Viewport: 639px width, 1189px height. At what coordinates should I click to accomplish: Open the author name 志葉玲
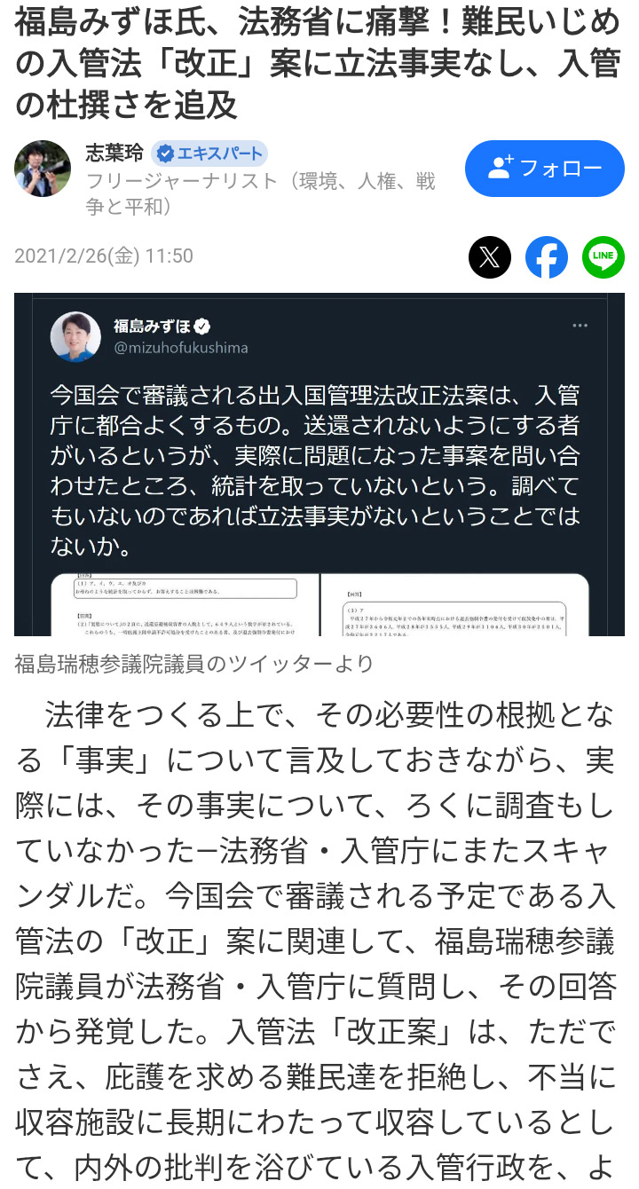(114, 153)
